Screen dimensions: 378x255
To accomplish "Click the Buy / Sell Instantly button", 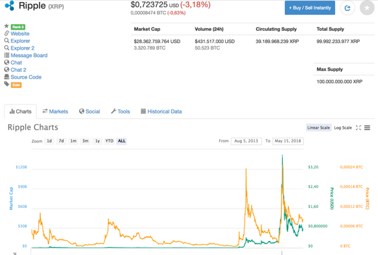I will coord(310,8).
